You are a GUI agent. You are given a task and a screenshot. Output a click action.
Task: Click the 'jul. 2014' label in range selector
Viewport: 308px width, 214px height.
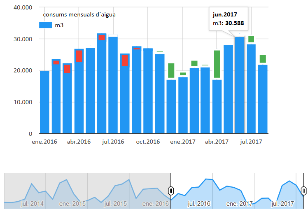33,204
